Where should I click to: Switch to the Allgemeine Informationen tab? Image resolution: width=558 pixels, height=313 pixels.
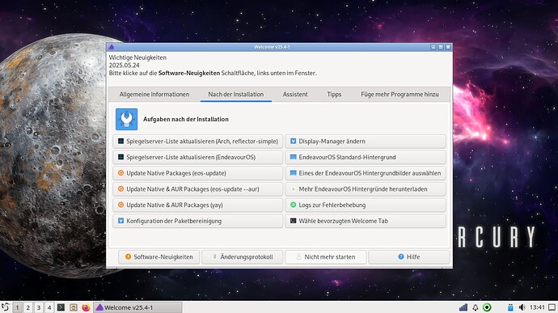(x=154, y=95)
